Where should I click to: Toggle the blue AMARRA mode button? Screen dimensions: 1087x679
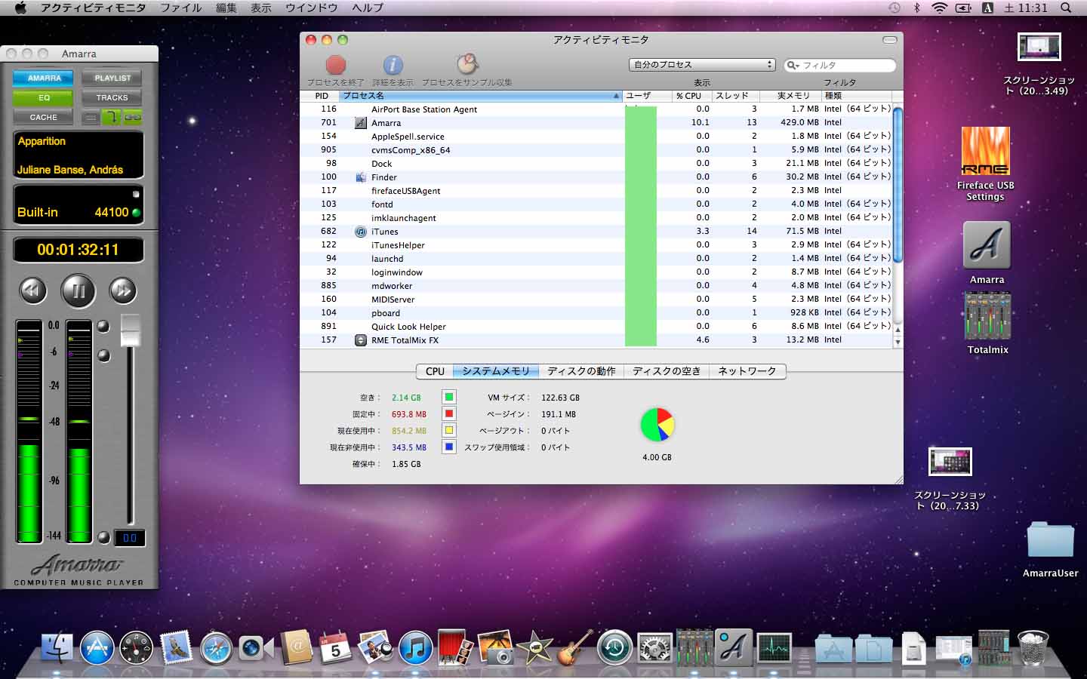(x=44, y=78)
